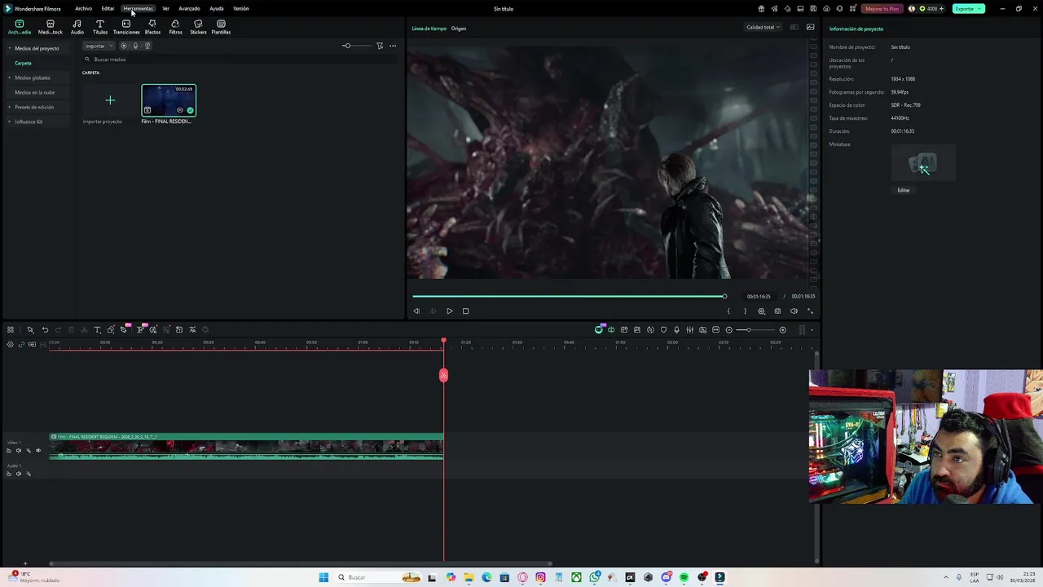
Task: Select the Carpeta folder item
Action: 23,63
